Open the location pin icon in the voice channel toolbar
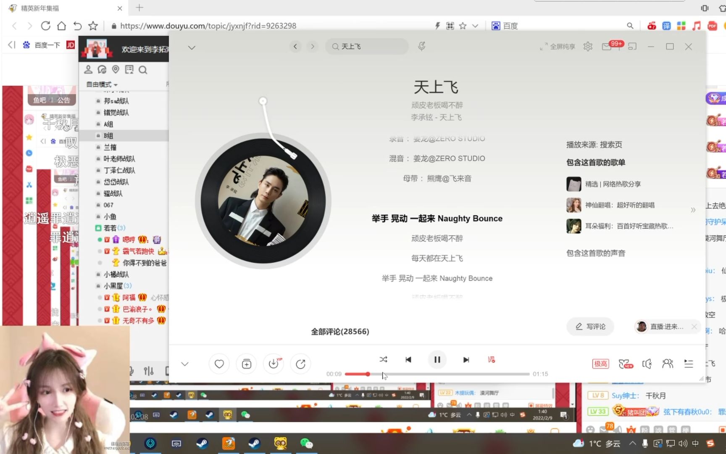 coord(116,69)
